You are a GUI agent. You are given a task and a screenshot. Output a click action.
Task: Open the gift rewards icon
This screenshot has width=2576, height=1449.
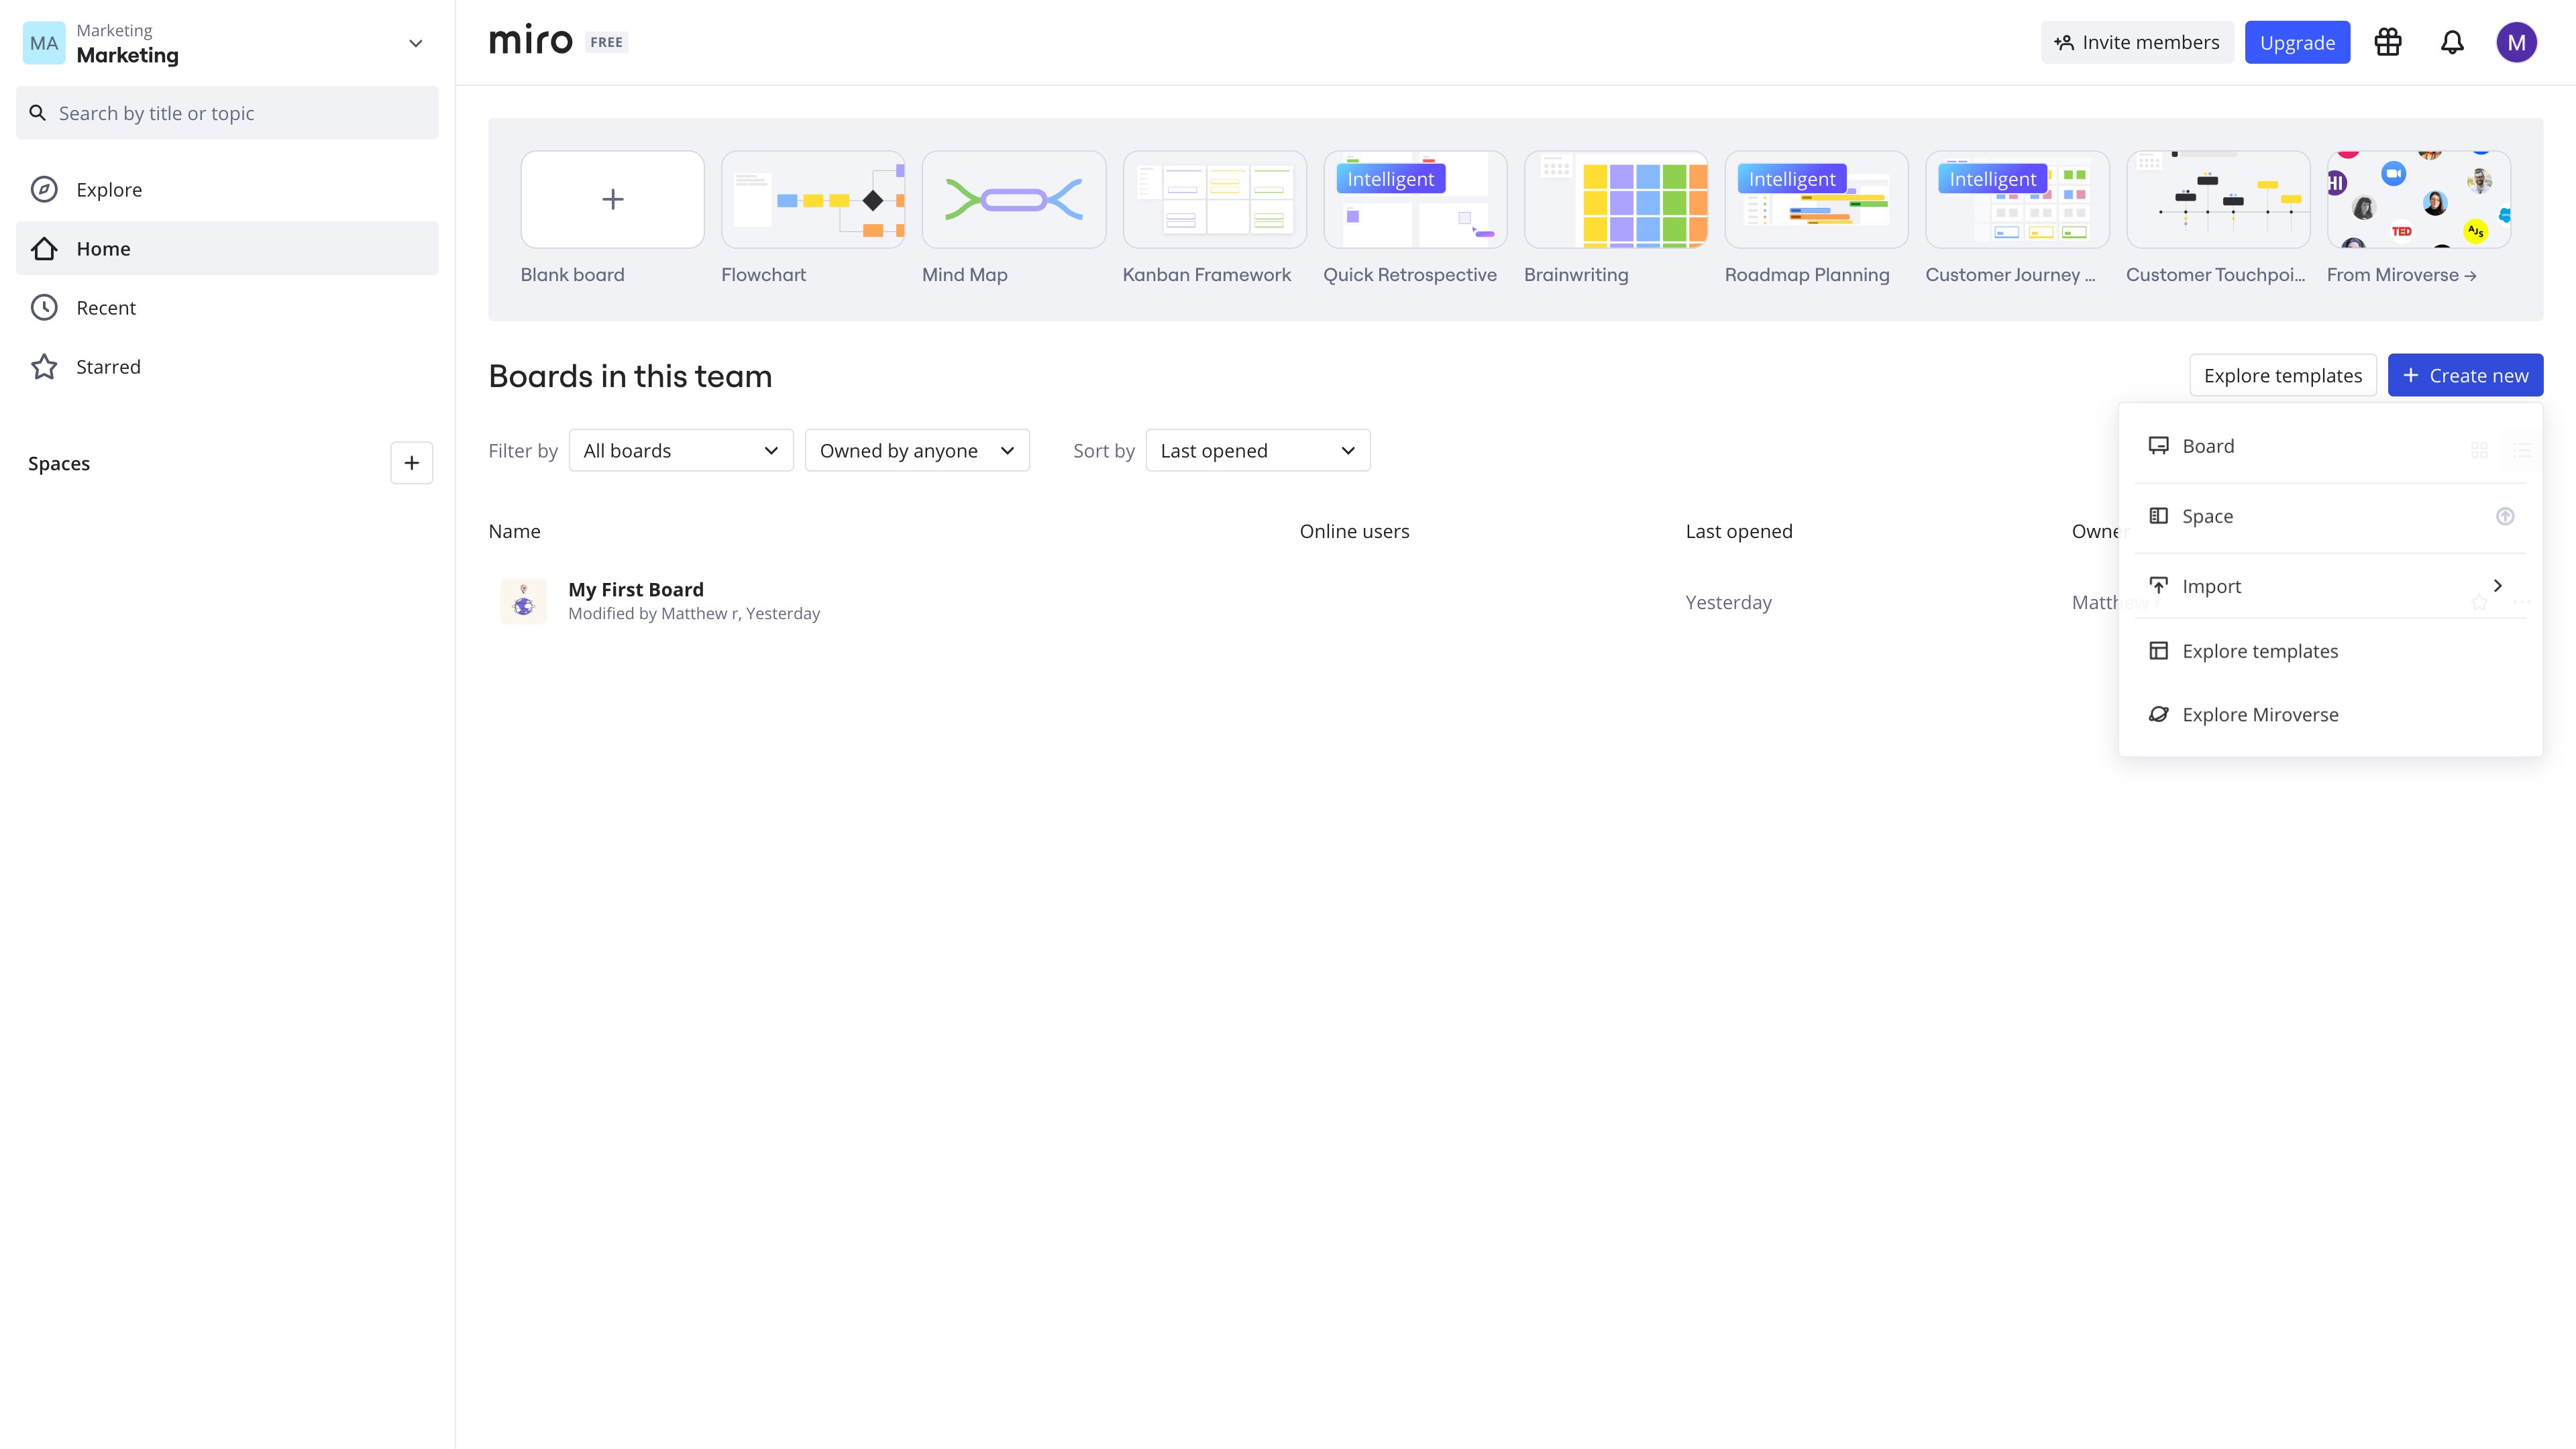(x=2388, y=42)
